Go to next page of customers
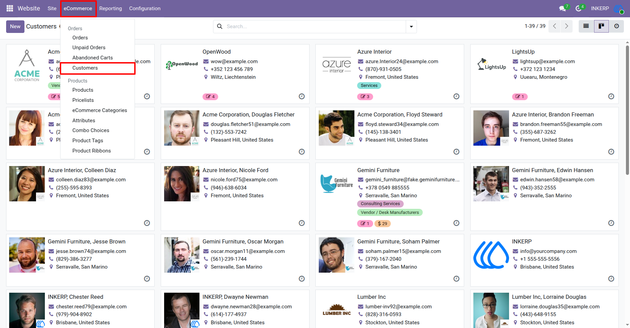Viewport: 630px width, 328px height. (x=566, y=26)
